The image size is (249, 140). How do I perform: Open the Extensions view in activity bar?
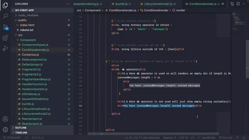point(5,38)
